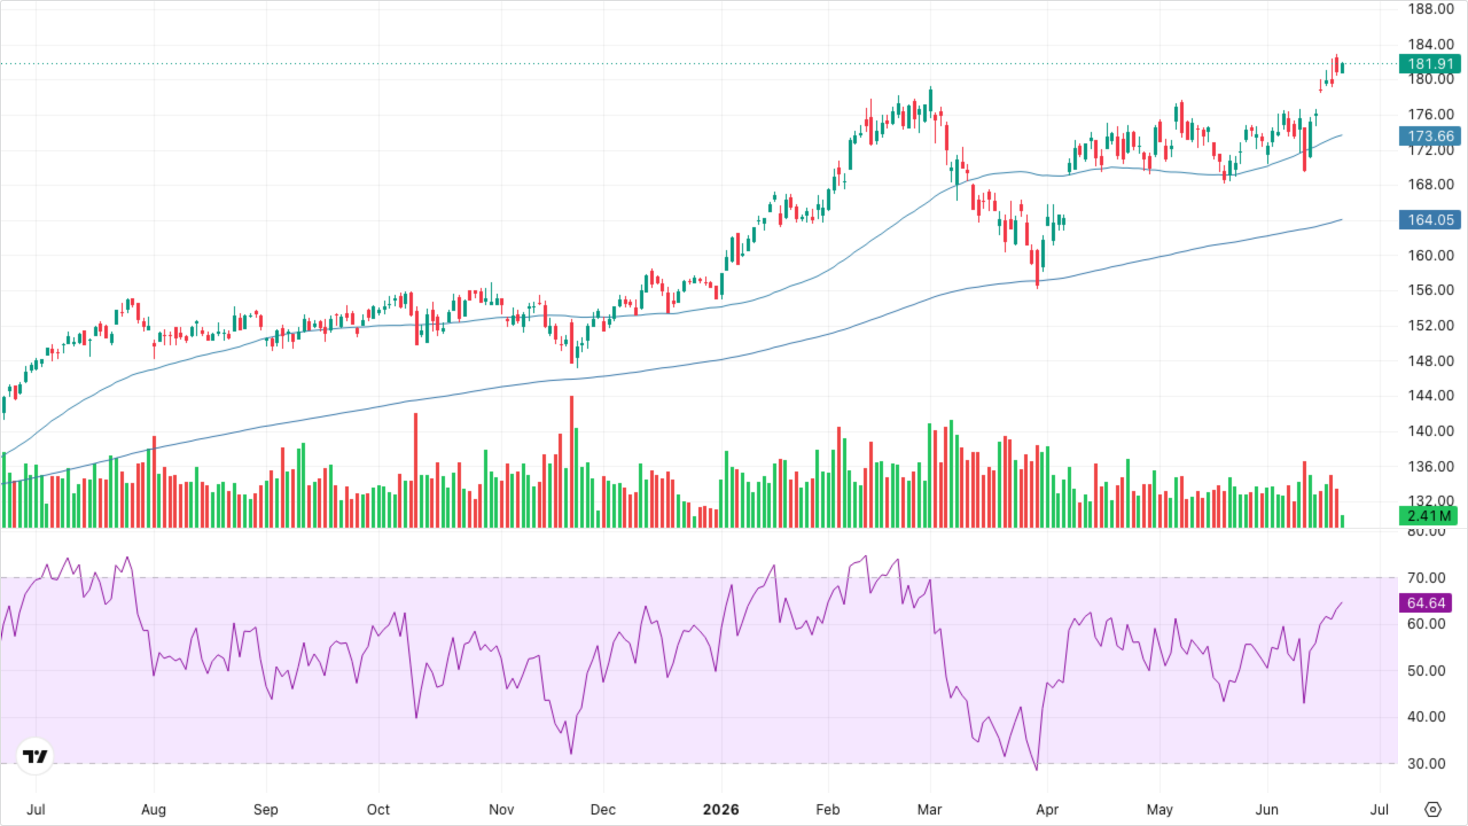Click the tallest red volume bar in late November
This screenshot has width=1468, height=826.
pyautogui.click(x=571, y=462)
